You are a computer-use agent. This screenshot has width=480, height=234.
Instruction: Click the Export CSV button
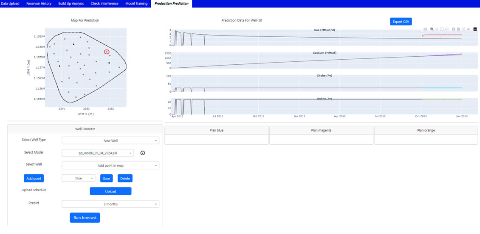(401, 21)
